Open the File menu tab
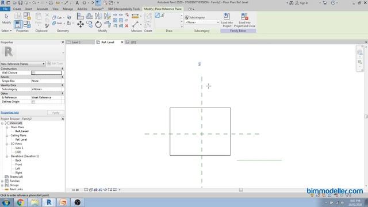The height and width of the screenshot is (207, 368). 5,9
